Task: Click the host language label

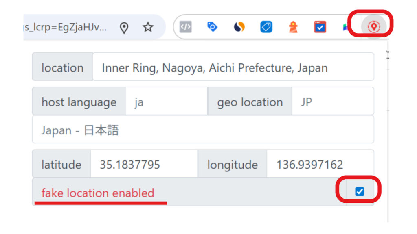Action: (79, 102)
